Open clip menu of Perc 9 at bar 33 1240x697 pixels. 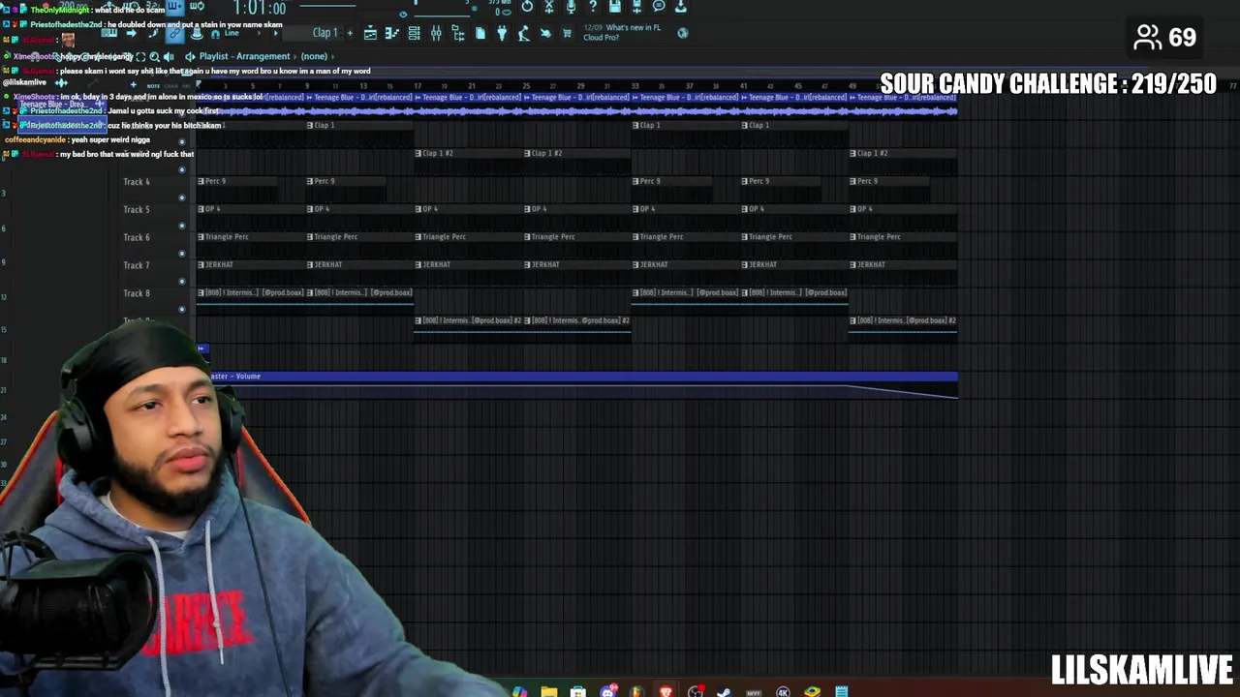(x=635, y=181)
